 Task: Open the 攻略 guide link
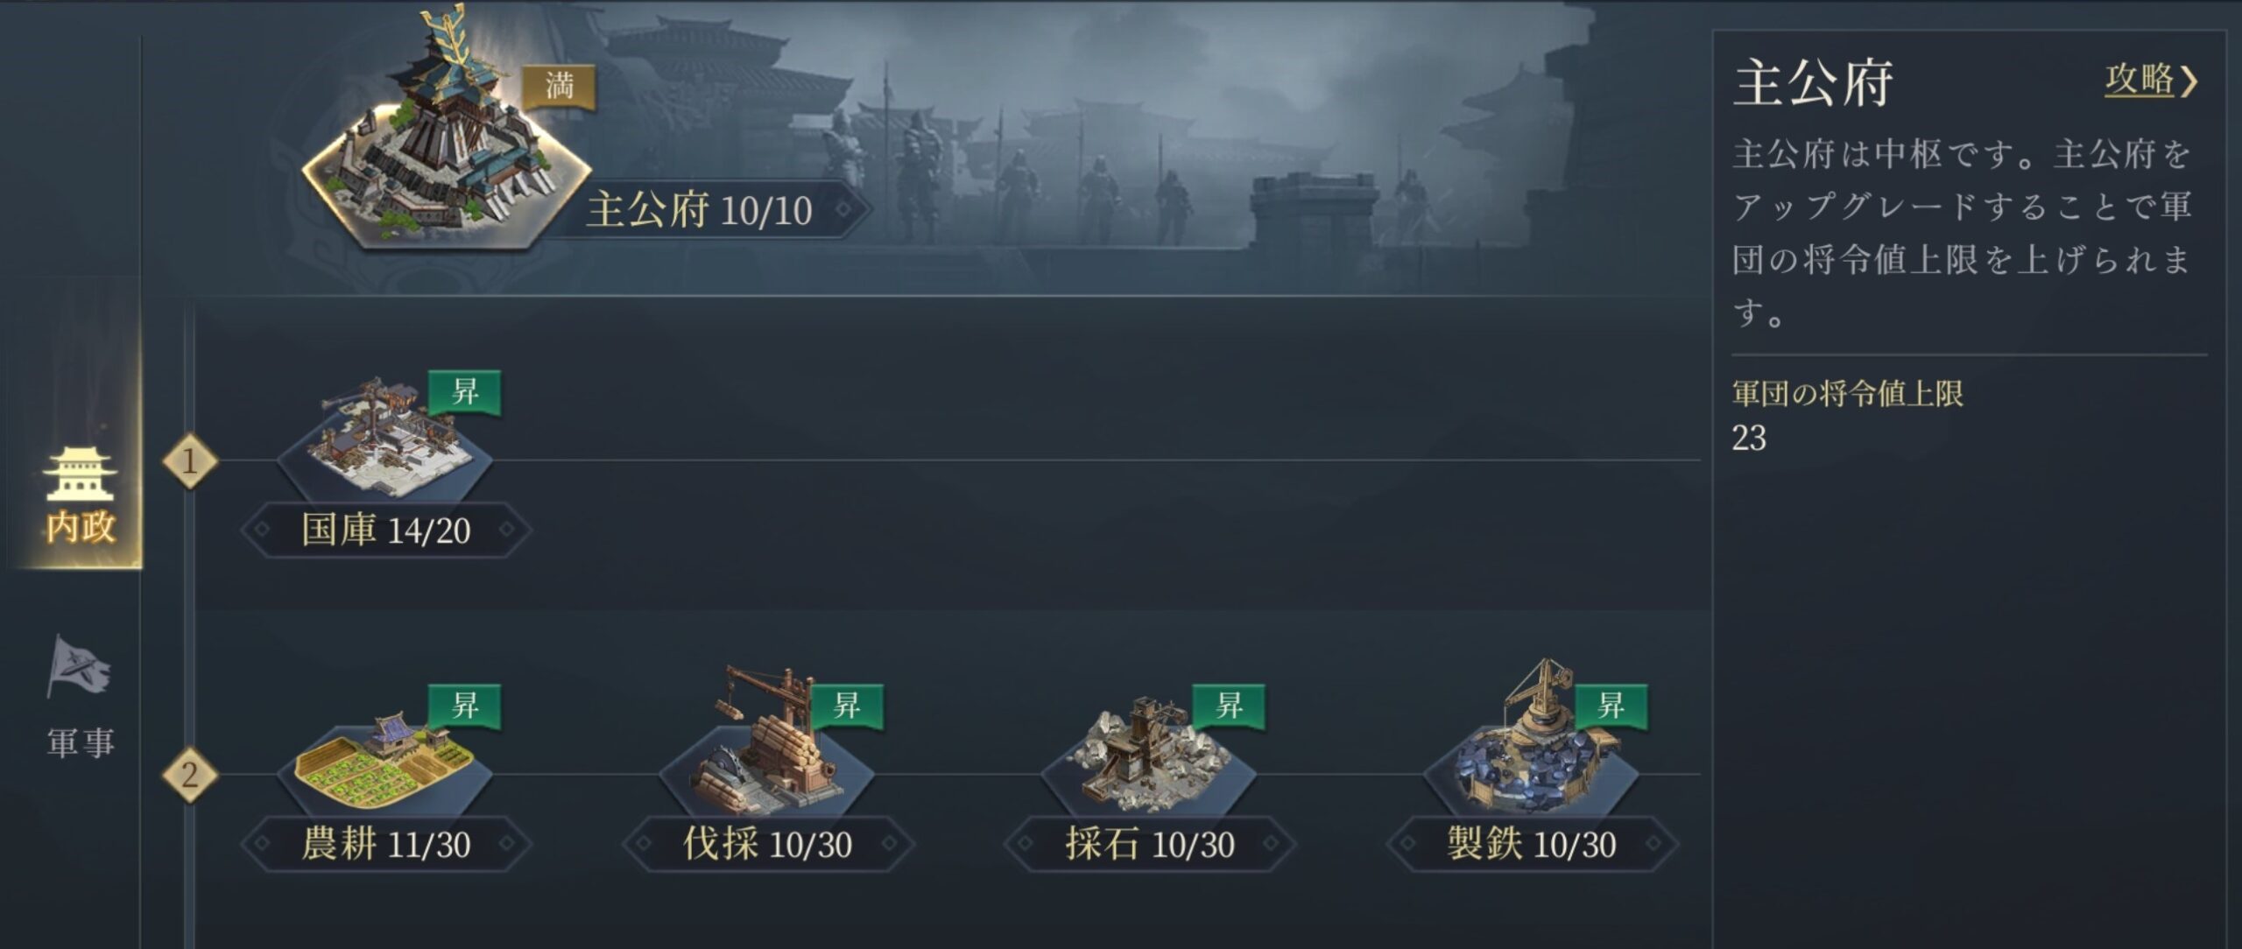click(2151, 81)
